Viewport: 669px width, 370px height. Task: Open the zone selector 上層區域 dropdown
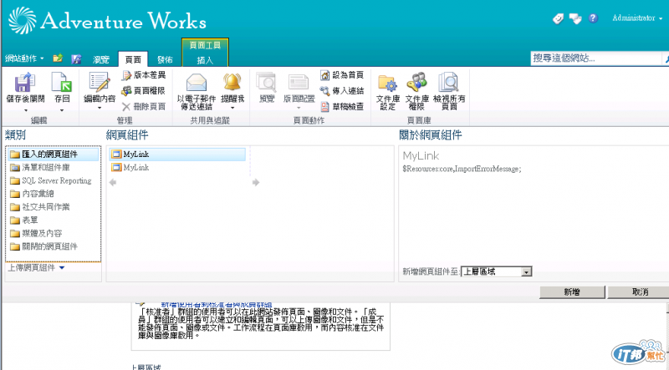point(497,271)
